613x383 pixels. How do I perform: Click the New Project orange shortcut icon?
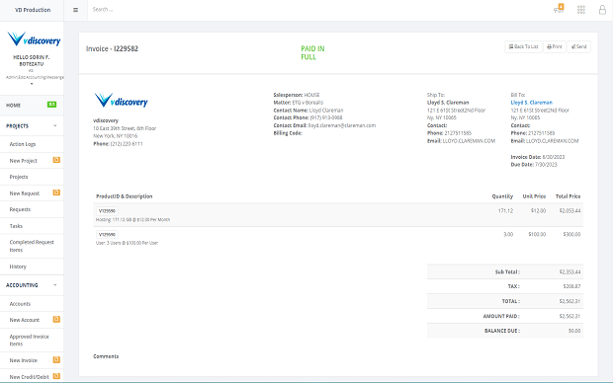56,160
